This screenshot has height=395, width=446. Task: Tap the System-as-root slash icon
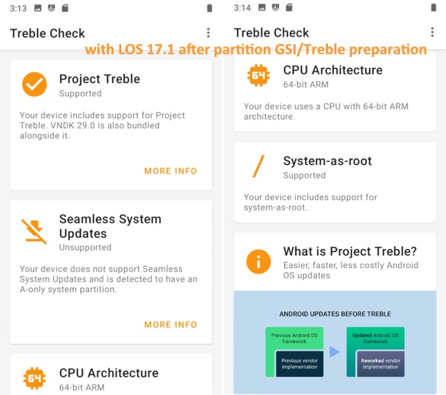(259, 166)
